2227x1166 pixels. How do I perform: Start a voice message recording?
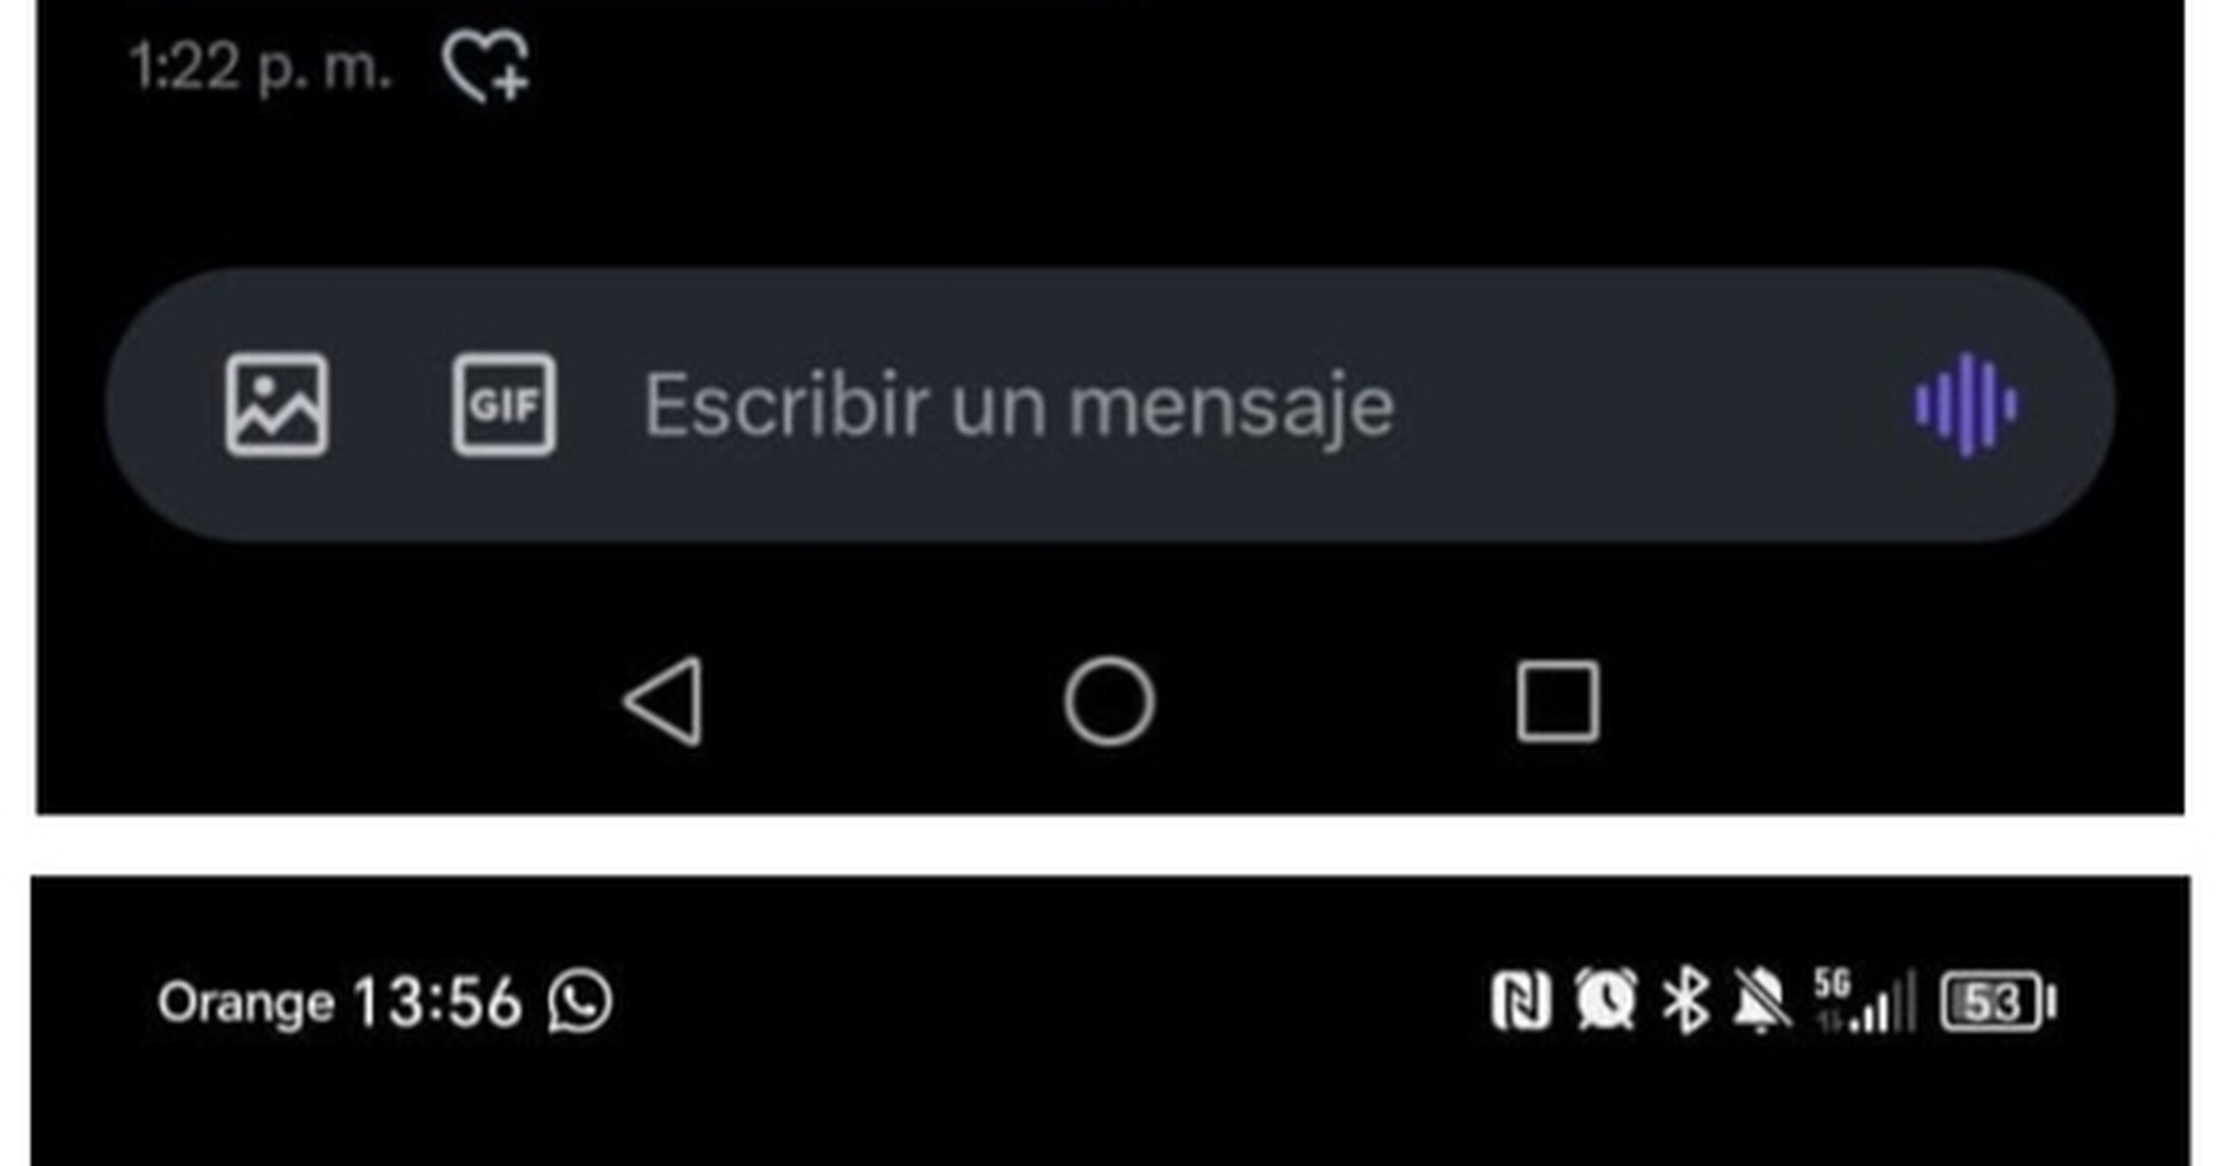pyautogui.click(x=1966, y=405)
